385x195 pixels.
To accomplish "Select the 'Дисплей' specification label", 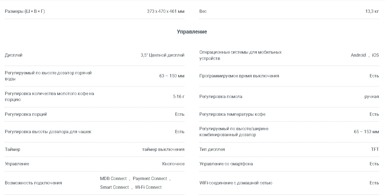I will click(x=14, y=55).
